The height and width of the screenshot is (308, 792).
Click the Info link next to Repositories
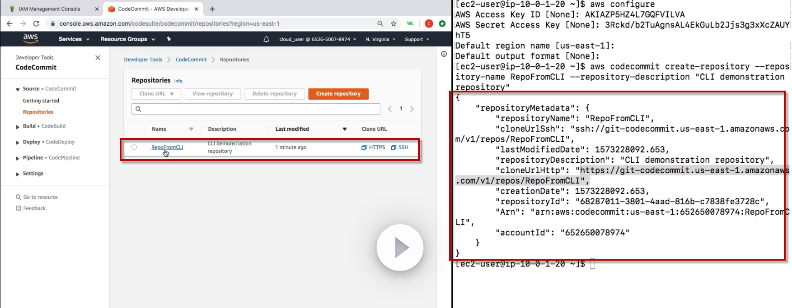coord(178,81)
